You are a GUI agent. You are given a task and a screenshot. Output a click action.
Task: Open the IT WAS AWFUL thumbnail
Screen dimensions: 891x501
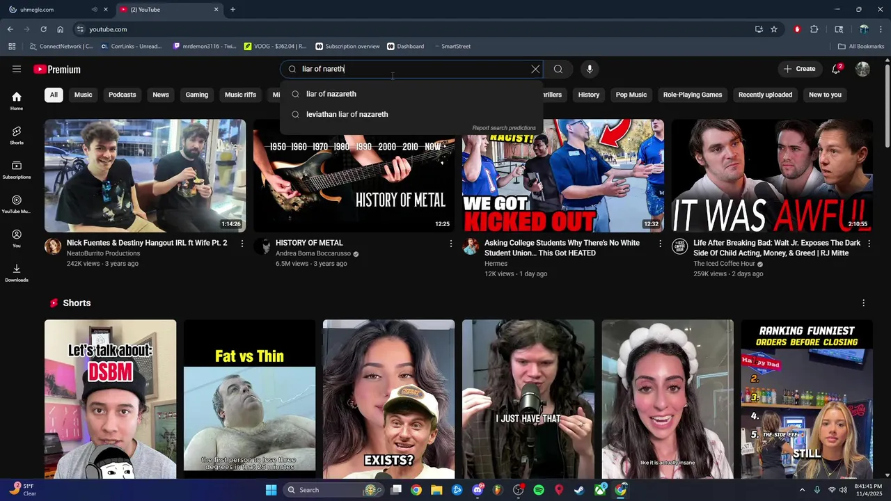(772, 175)
